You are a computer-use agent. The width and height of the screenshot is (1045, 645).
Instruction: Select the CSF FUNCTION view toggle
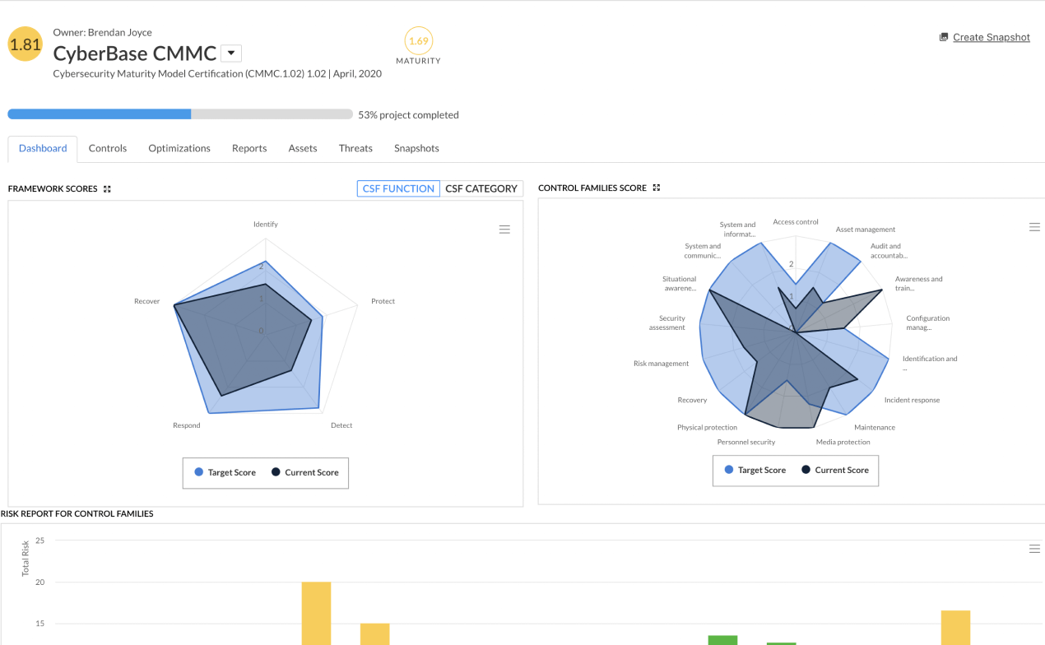[398, 188]
